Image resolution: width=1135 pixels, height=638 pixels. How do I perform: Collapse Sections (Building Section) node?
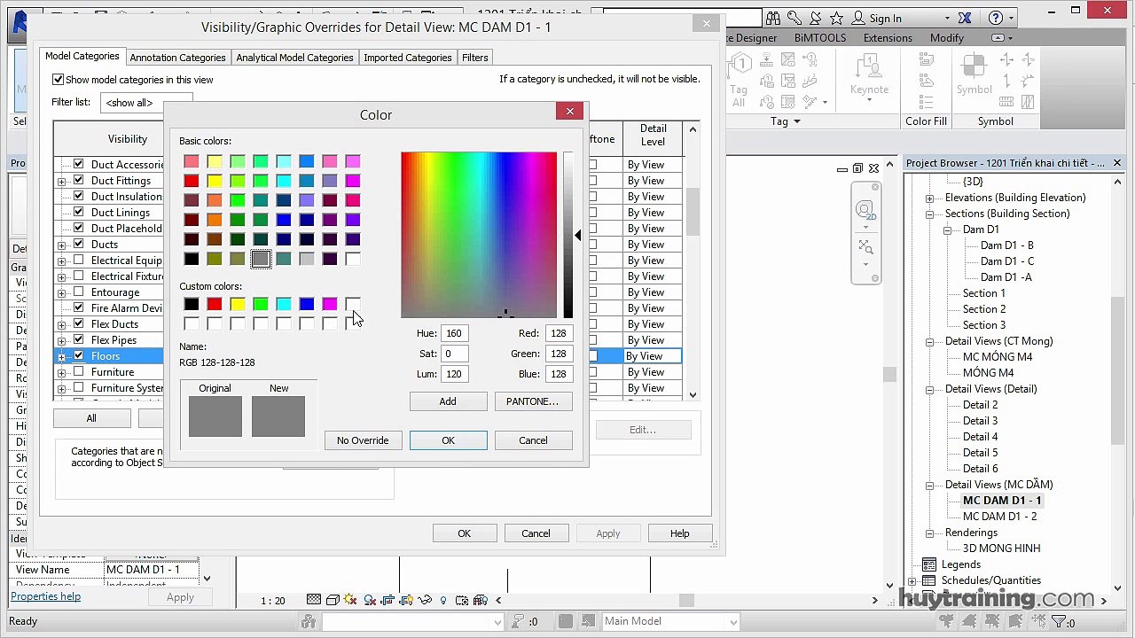(929, 214)
